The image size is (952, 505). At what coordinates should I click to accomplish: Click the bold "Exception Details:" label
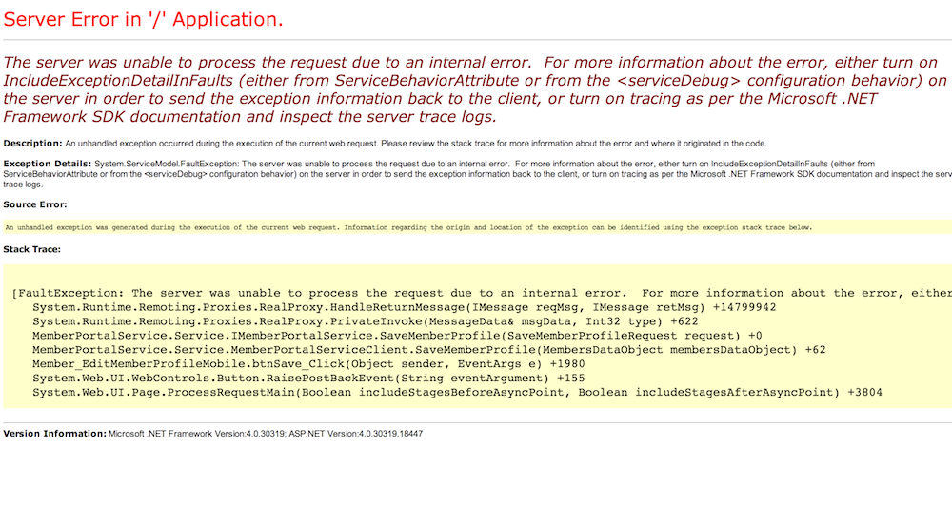pos(45,164)
